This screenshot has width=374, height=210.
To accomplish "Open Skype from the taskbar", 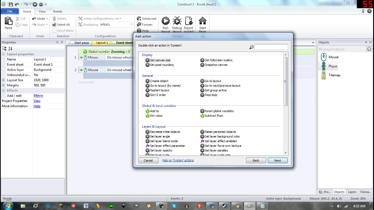I will click(174, 206).
